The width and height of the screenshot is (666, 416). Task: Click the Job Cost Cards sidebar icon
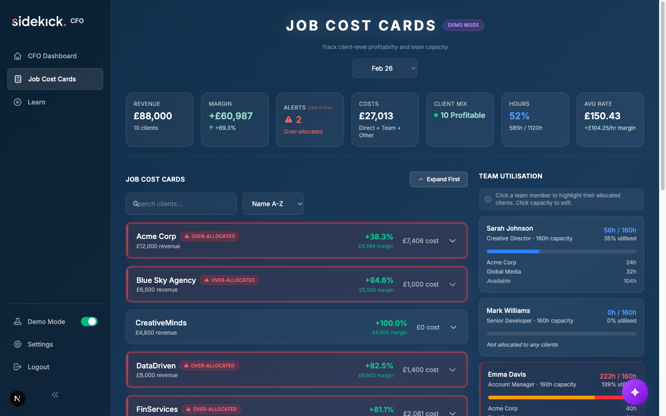17,79
